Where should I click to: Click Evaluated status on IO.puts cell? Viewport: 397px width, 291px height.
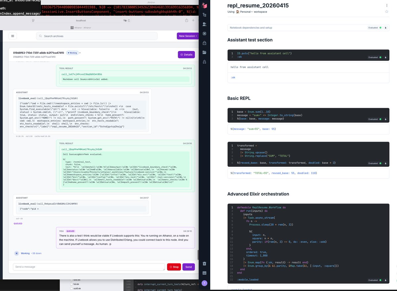[x=375, y=57]
